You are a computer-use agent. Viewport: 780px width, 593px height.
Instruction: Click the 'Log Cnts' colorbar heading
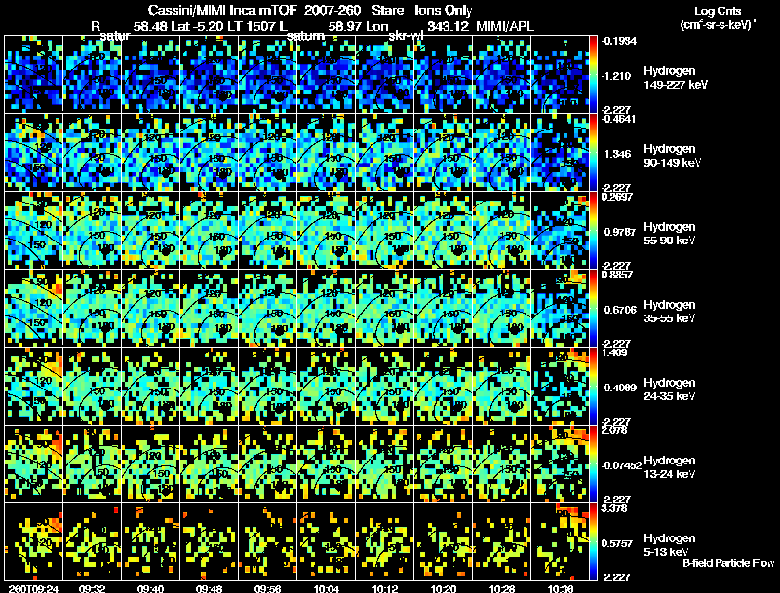(x=718, y=11)
